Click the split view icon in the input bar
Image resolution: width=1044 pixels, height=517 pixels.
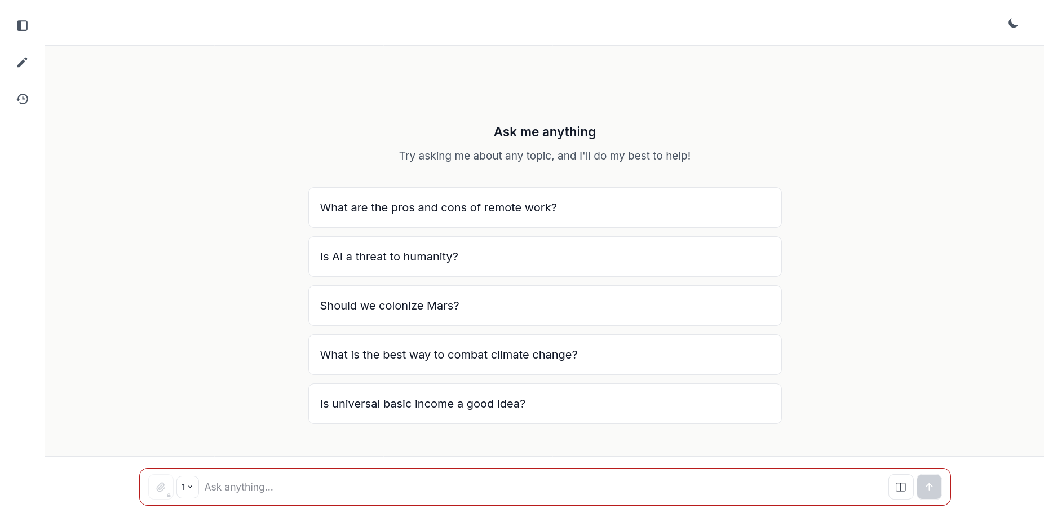(900, 487)
